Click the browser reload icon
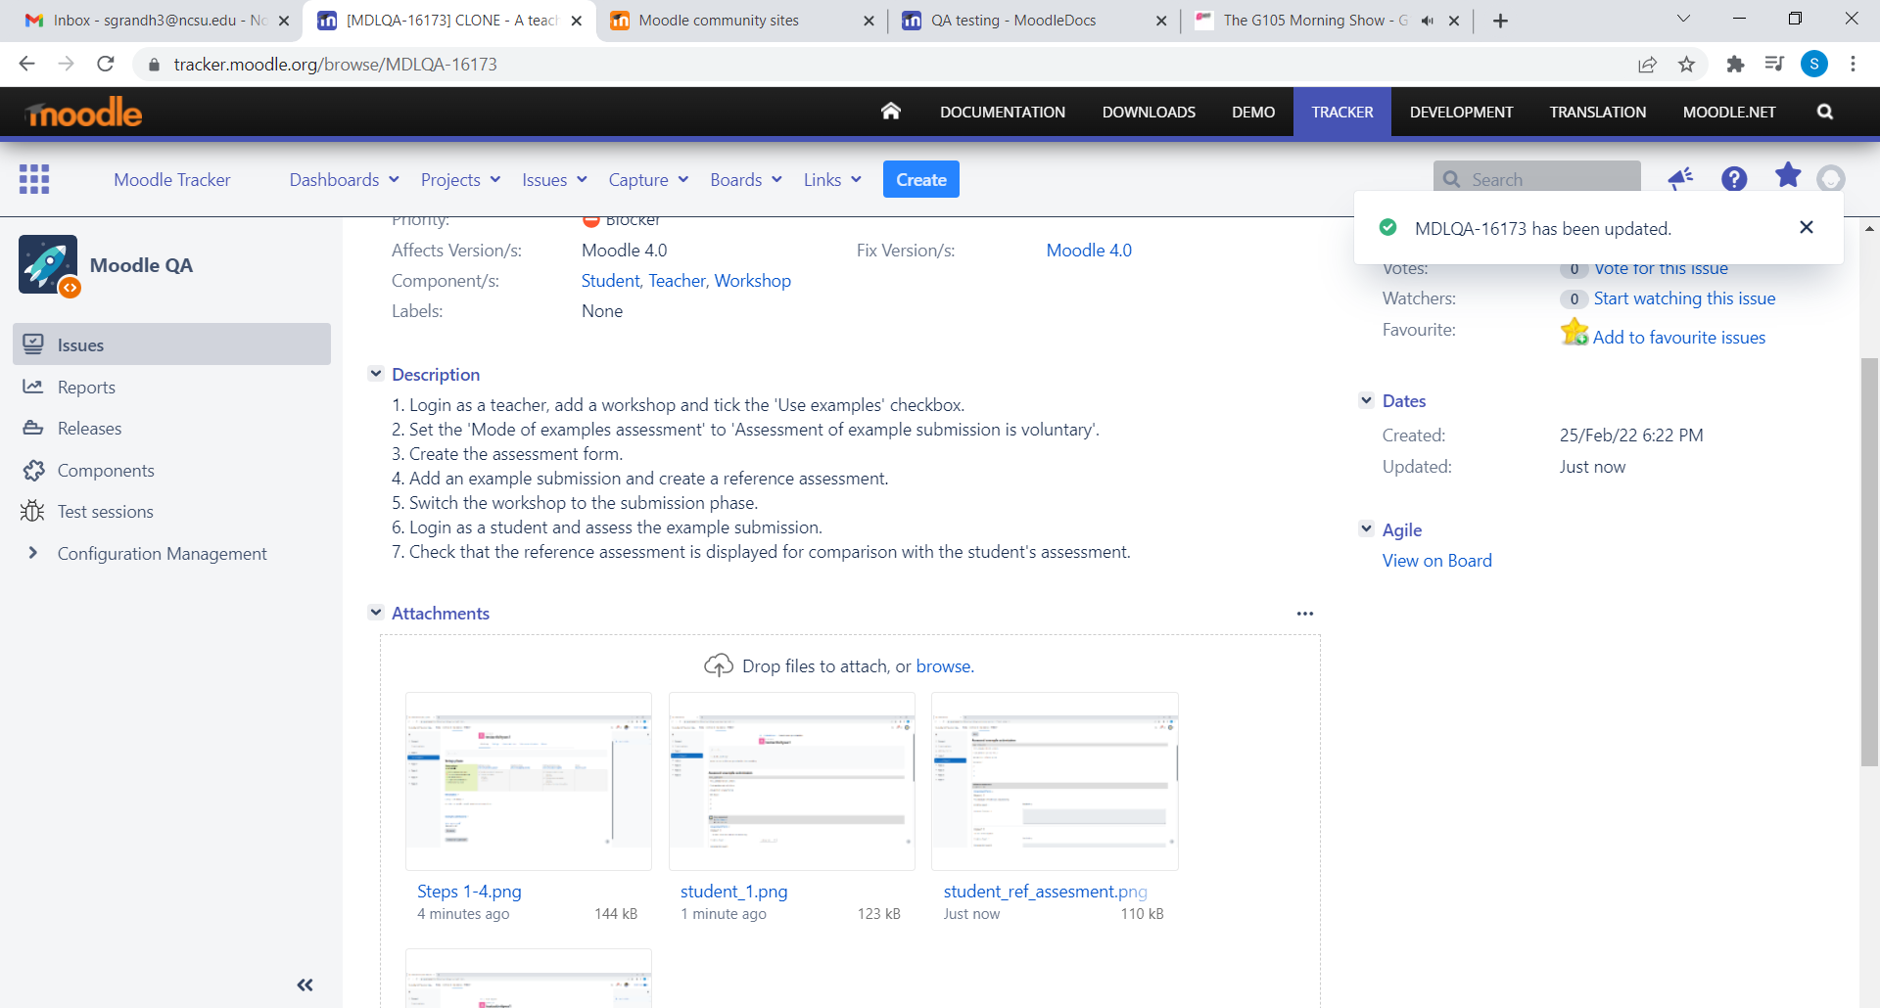The height and width of the screenshot is (1008, 1880). [106, 64]
